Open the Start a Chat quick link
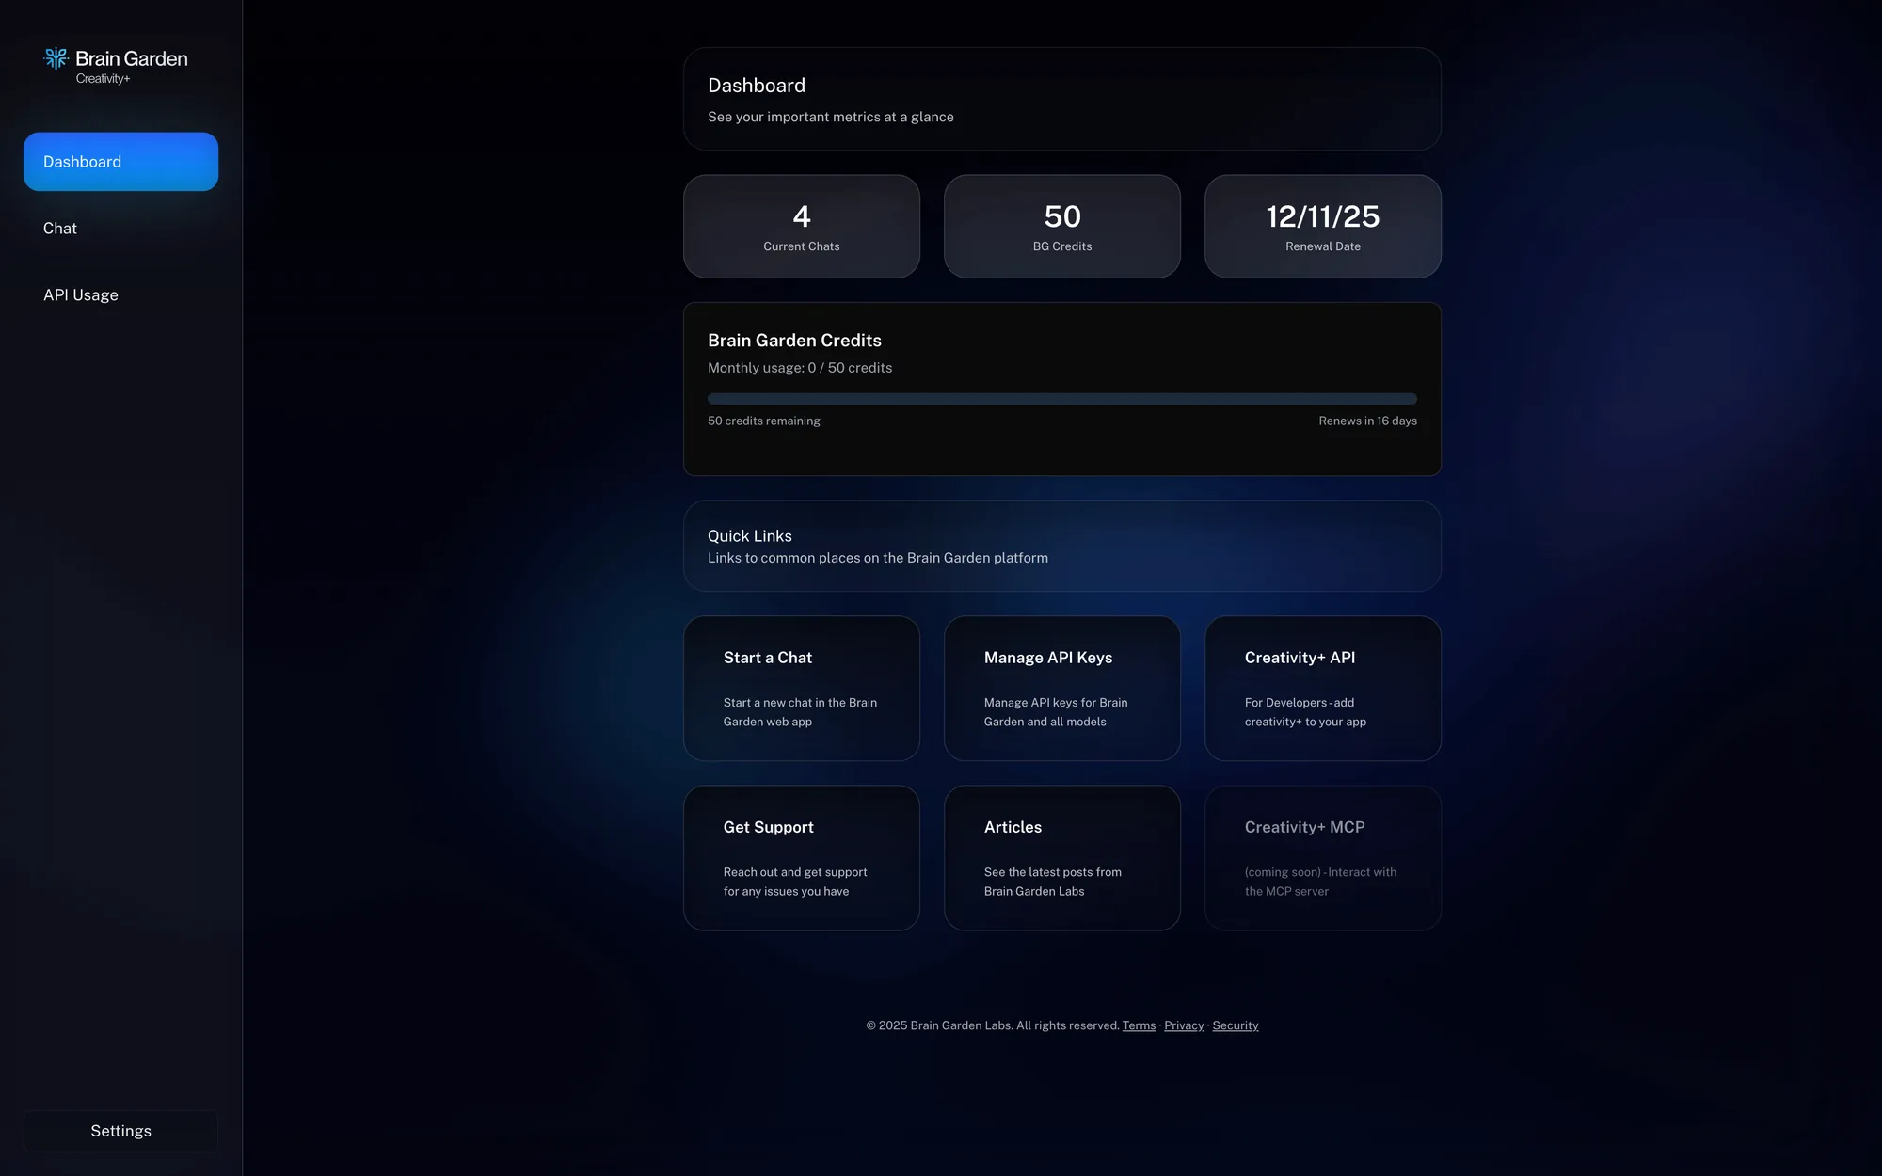The height and width of the screenshot is (1176, 1882). click(802, 689)
